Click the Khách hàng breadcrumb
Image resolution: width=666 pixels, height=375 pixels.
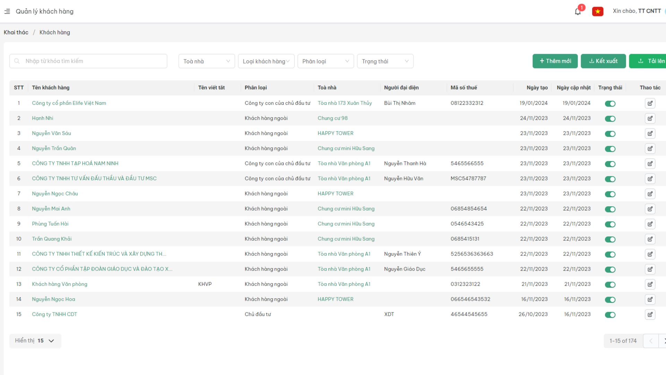click(55, 32)
